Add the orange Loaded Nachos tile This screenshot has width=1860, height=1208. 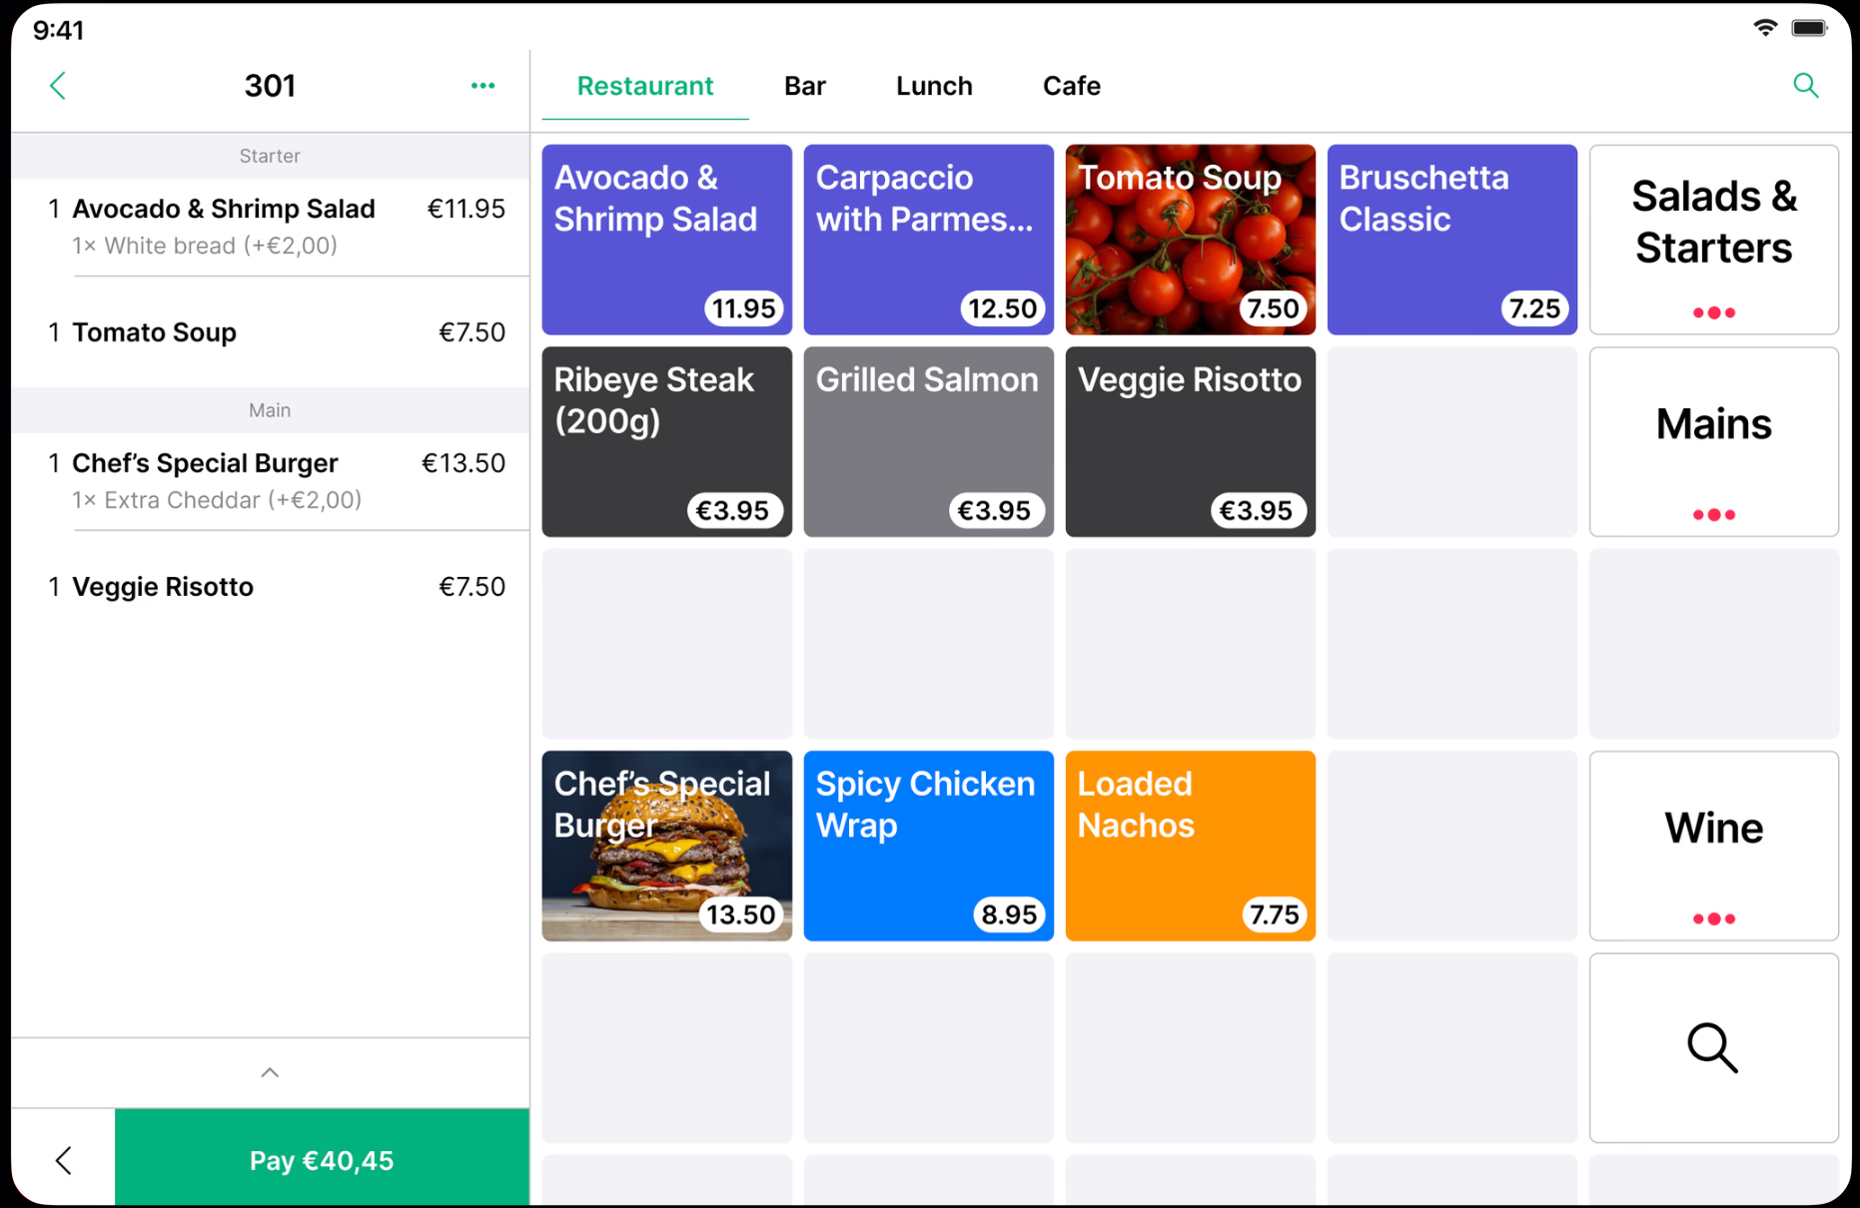point(1190,846)
